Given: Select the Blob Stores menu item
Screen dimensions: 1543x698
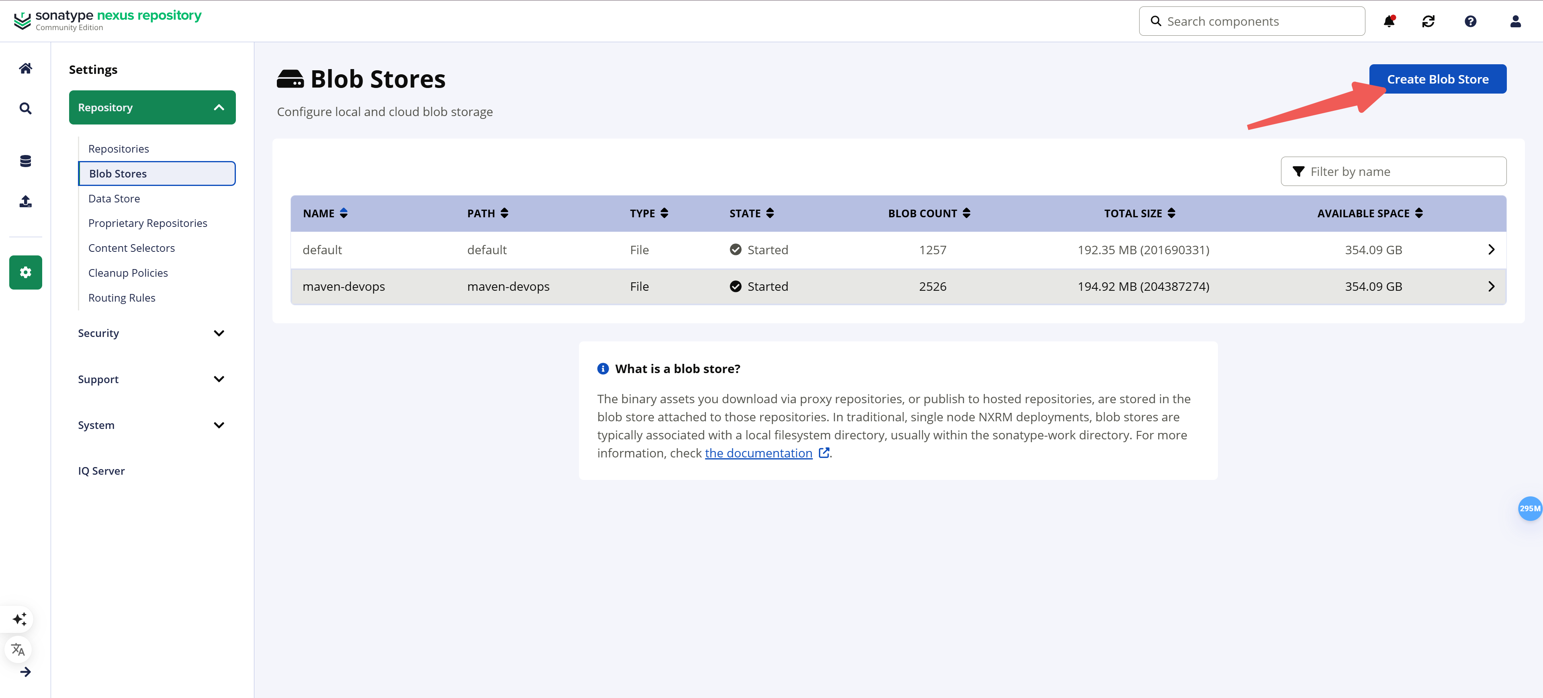Looking at the screenshot, I should click(x=157, y=173).
